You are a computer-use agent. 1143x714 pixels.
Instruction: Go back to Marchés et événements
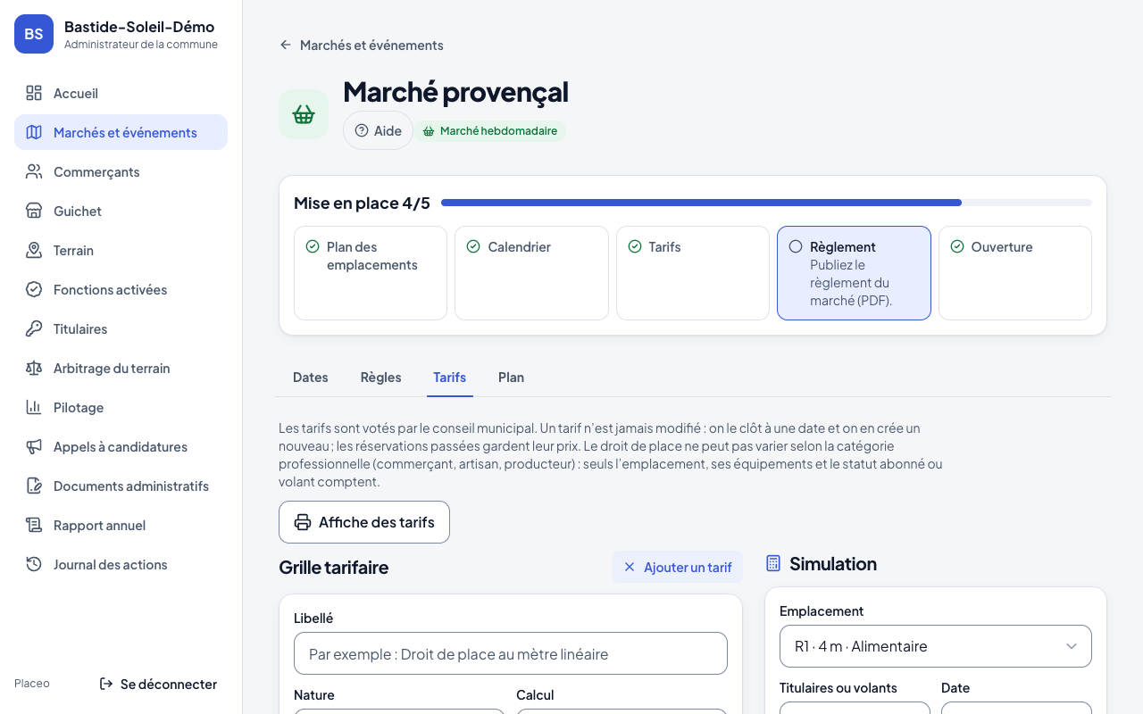pos(361,45)
